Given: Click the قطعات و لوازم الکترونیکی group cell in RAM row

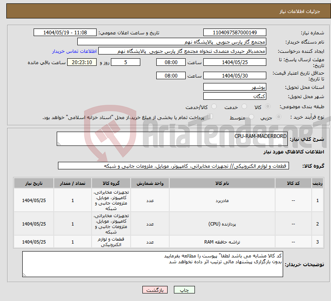Looking at the screenshot, I should click(111, 242).
